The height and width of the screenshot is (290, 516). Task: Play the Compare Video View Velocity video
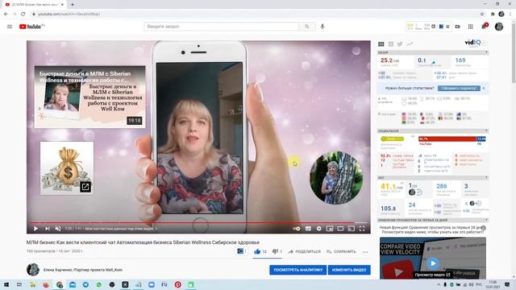pyautogui.click(x=433, y=263)
